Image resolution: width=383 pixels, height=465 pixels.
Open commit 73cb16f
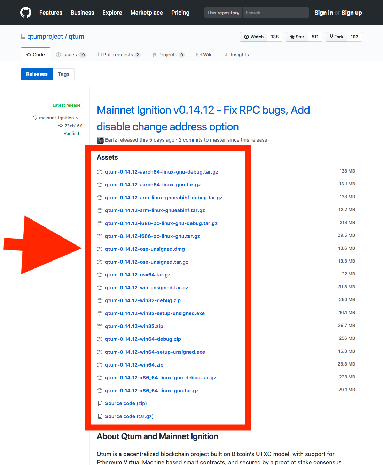point(73,126)
